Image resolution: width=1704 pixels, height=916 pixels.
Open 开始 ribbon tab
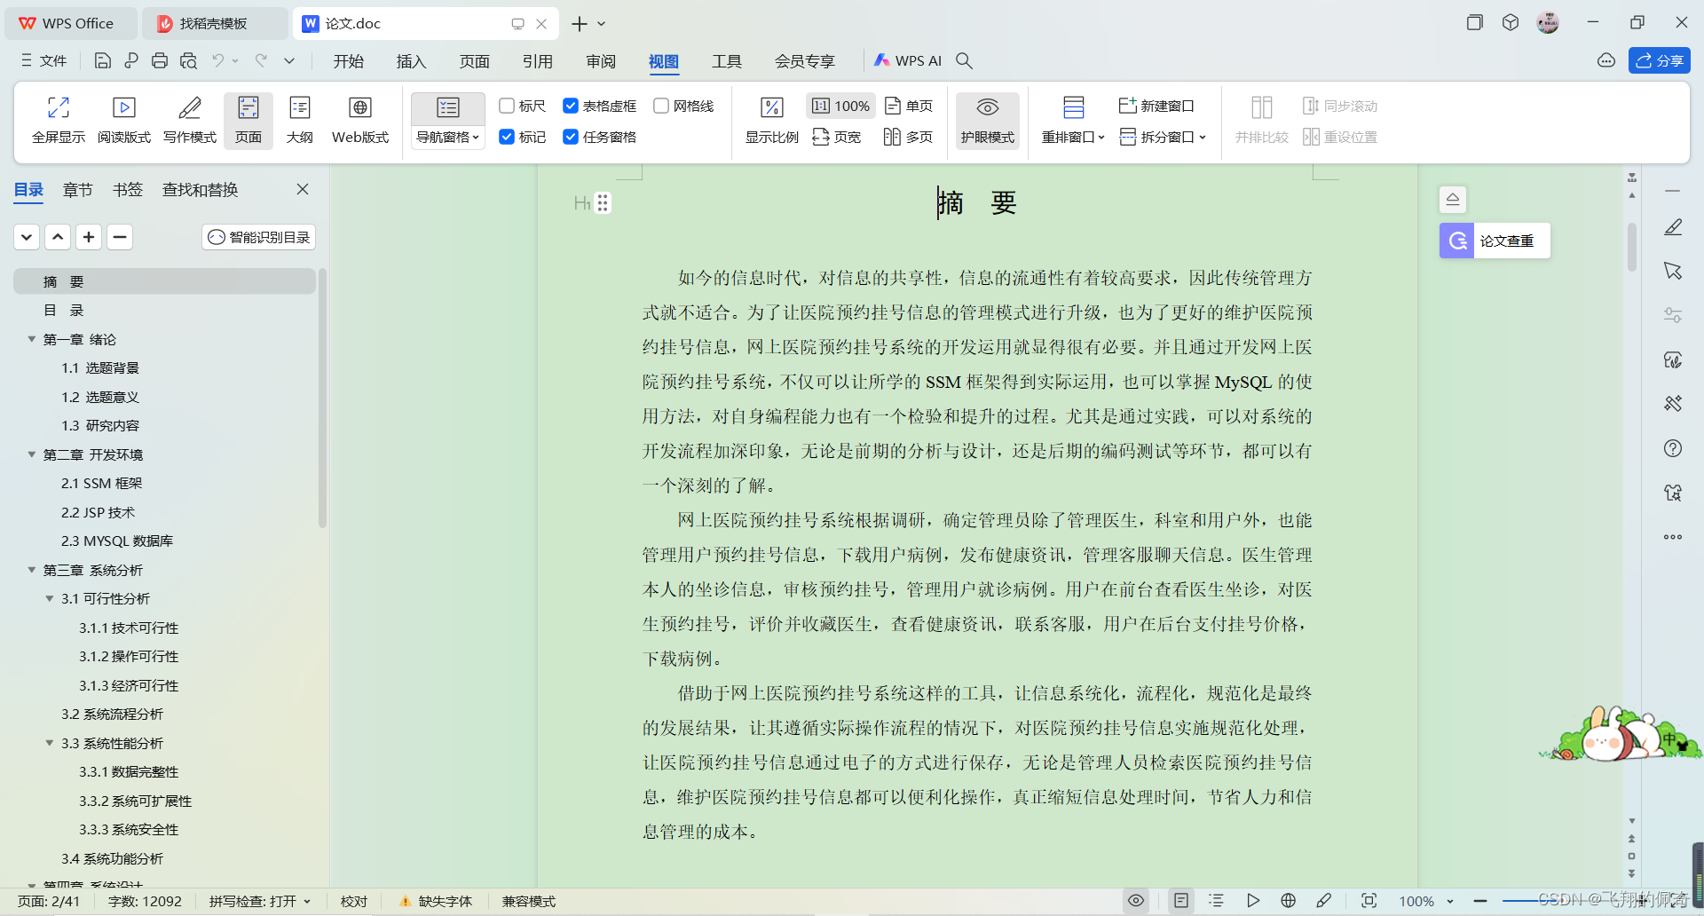(x=349, y=60)
